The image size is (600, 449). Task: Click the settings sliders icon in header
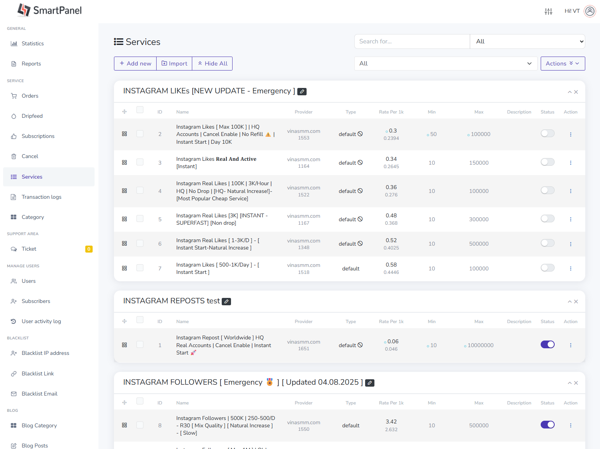[548, 11]
